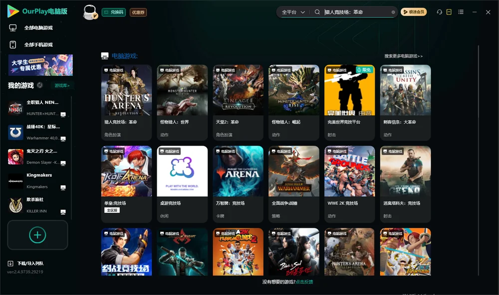This screenshot has width=499, height=295.
Task: Open the WWE 2K 竞技场 game card
Action: pyautogui.click(x=350, y=184)
